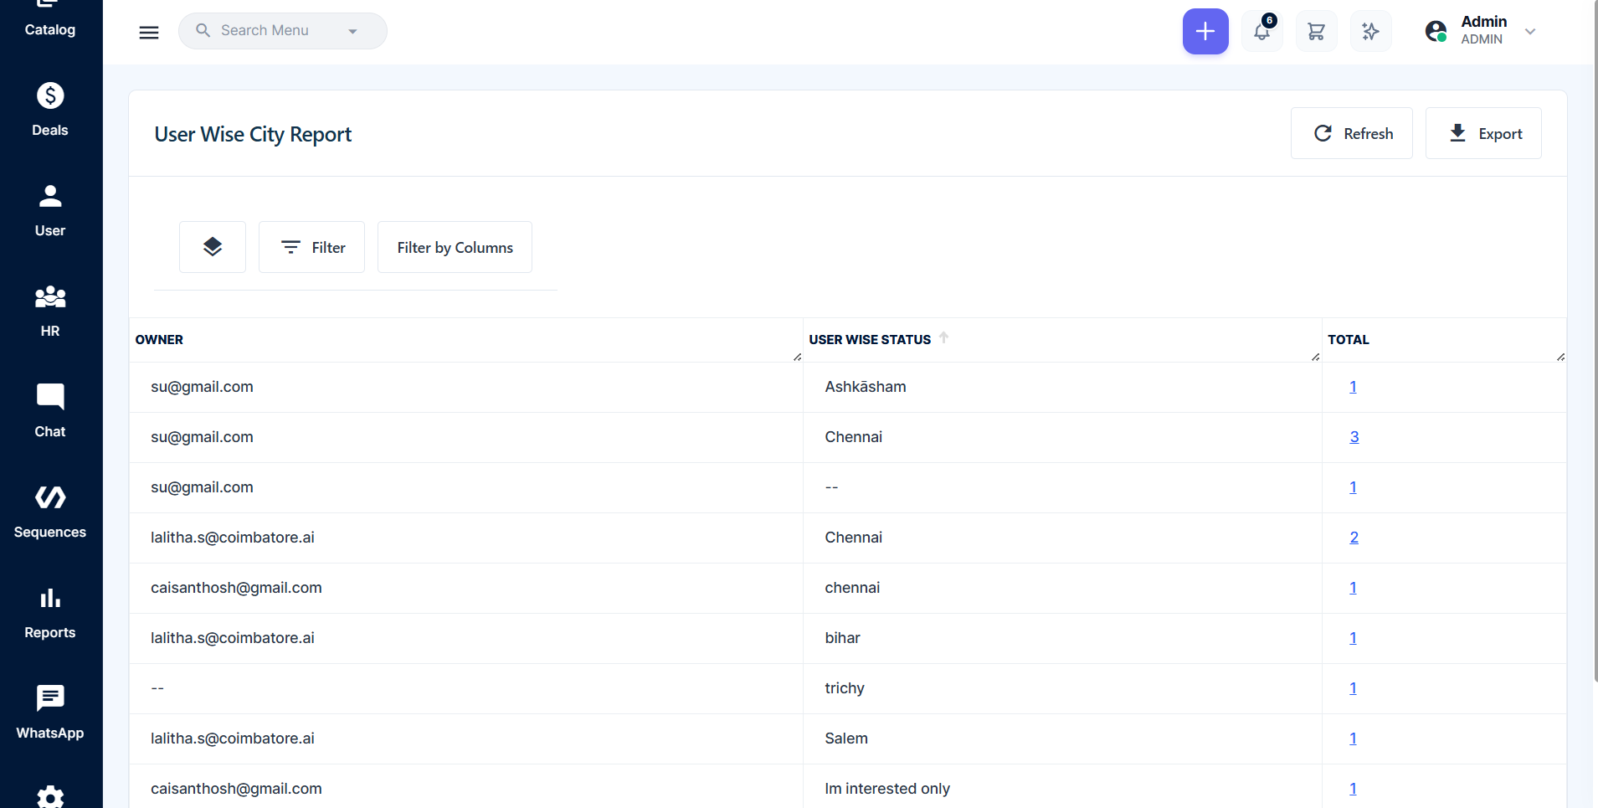
Task: Select the Im interested only cell
Action: tap(1062, 787)
